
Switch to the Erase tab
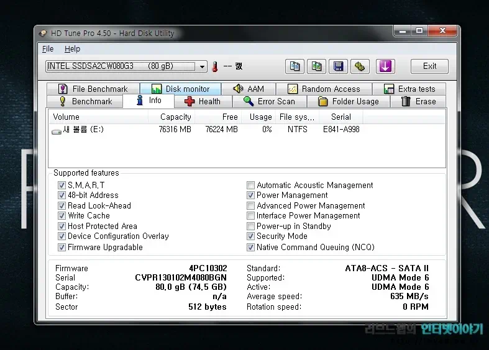click(x=418, y=102)
